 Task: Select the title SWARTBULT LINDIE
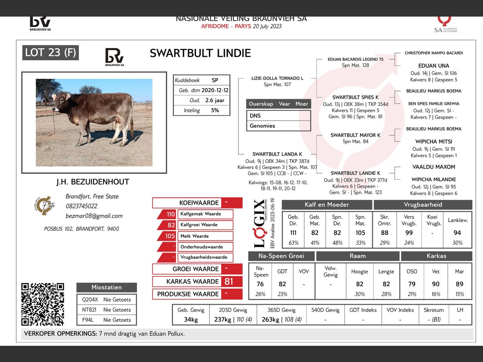[200, 53]
